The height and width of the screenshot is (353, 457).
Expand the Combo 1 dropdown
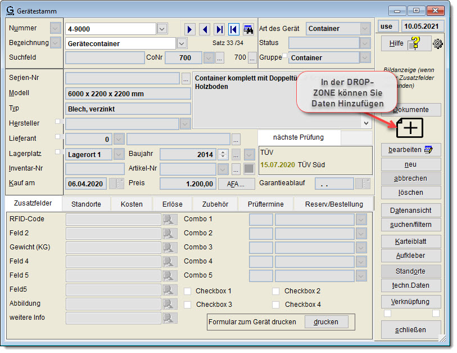point(361,219)
